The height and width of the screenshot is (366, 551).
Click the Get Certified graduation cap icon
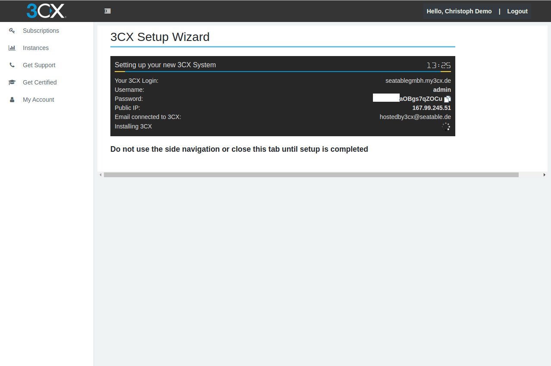[12, 82]
